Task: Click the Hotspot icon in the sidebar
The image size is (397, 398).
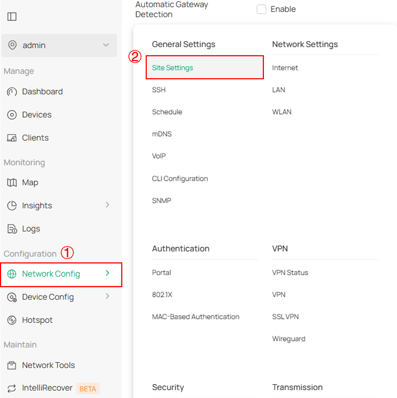Action: pyautogui.click(x=12, y=320)
